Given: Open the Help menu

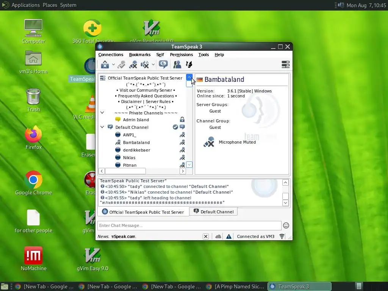Looking at the screenshot, I should [x=219, y=55].
